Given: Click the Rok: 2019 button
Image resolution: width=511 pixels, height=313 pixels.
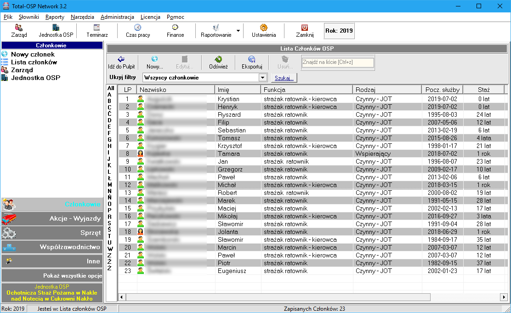Looking at the screenshot, I should (339, 31).
